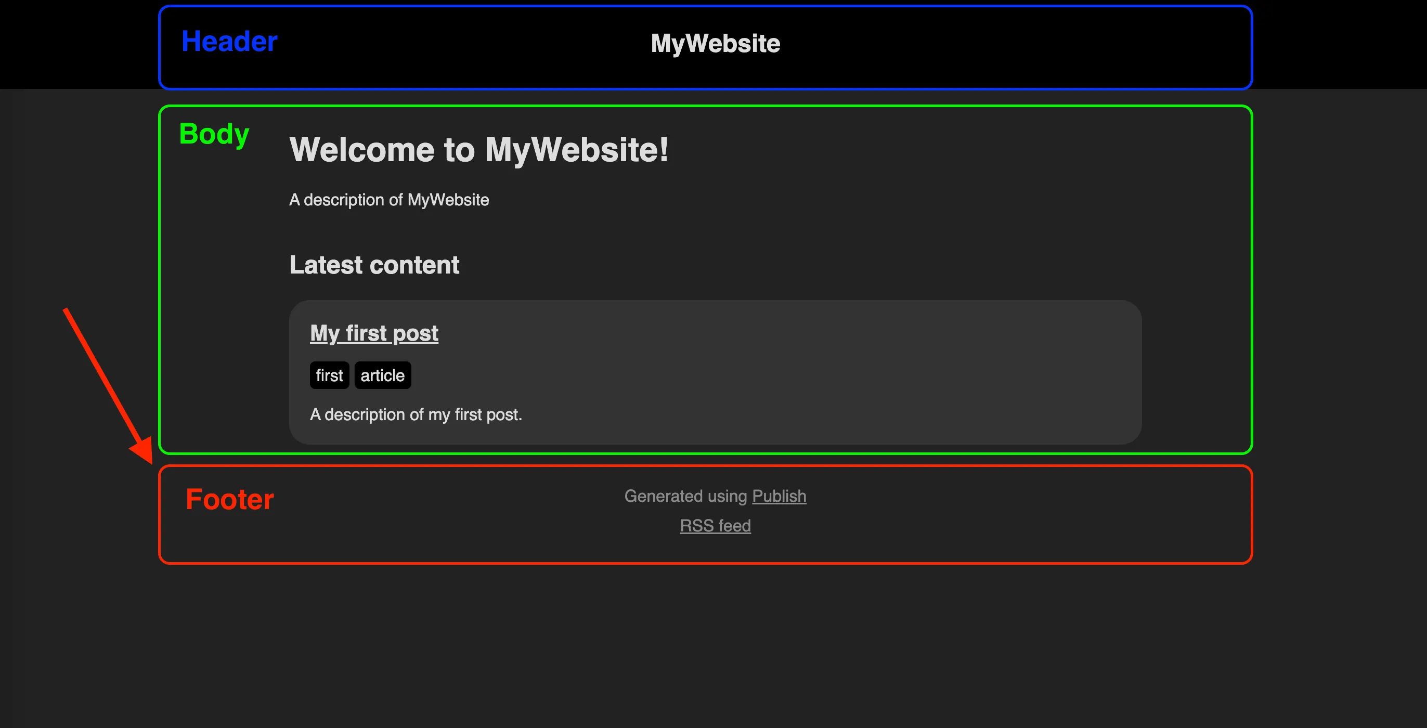Click the post description "A description of my first post."

coord(416,414)
